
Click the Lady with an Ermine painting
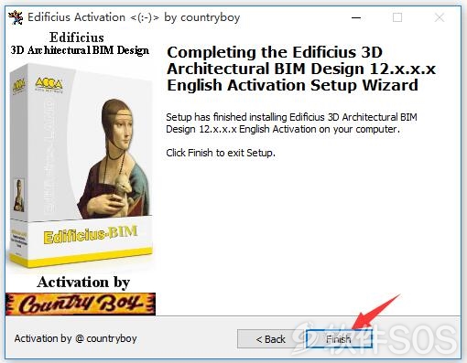pos(114,157)
